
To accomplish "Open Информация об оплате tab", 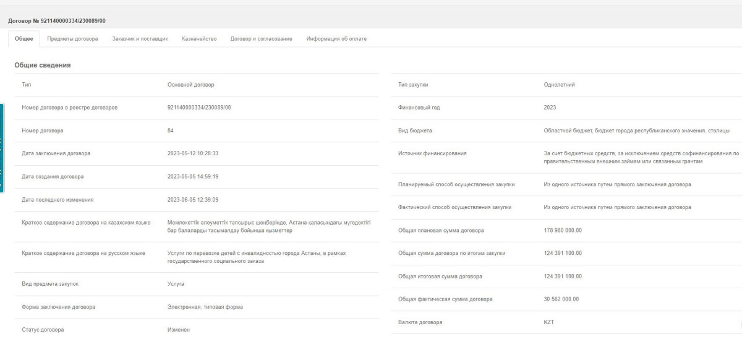I will pyautogui.click(x=336, y=39).
